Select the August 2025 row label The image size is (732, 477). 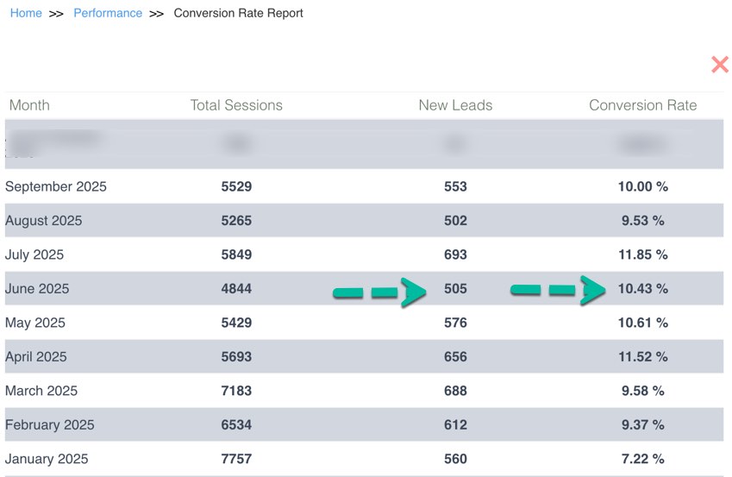pyautogui.click(x=44, y=221)
